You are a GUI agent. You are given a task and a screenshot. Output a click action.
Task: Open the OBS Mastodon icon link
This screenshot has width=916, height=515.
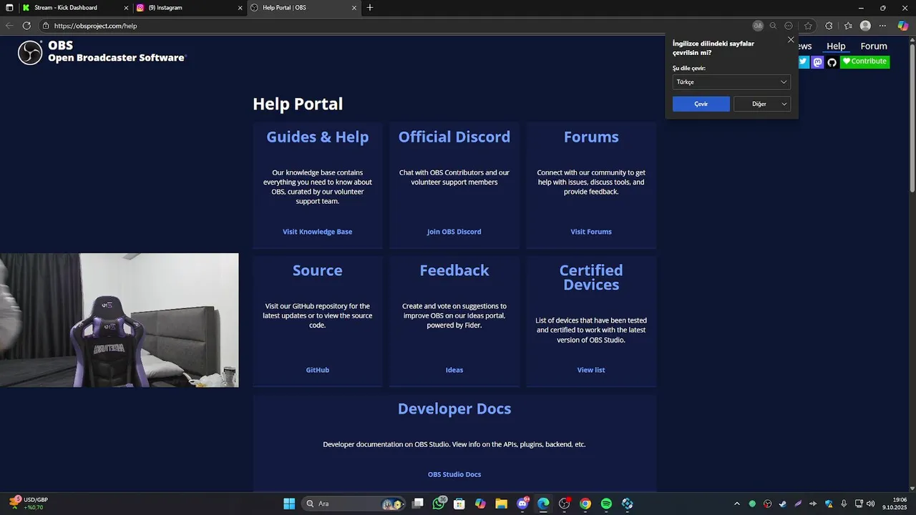817,62
